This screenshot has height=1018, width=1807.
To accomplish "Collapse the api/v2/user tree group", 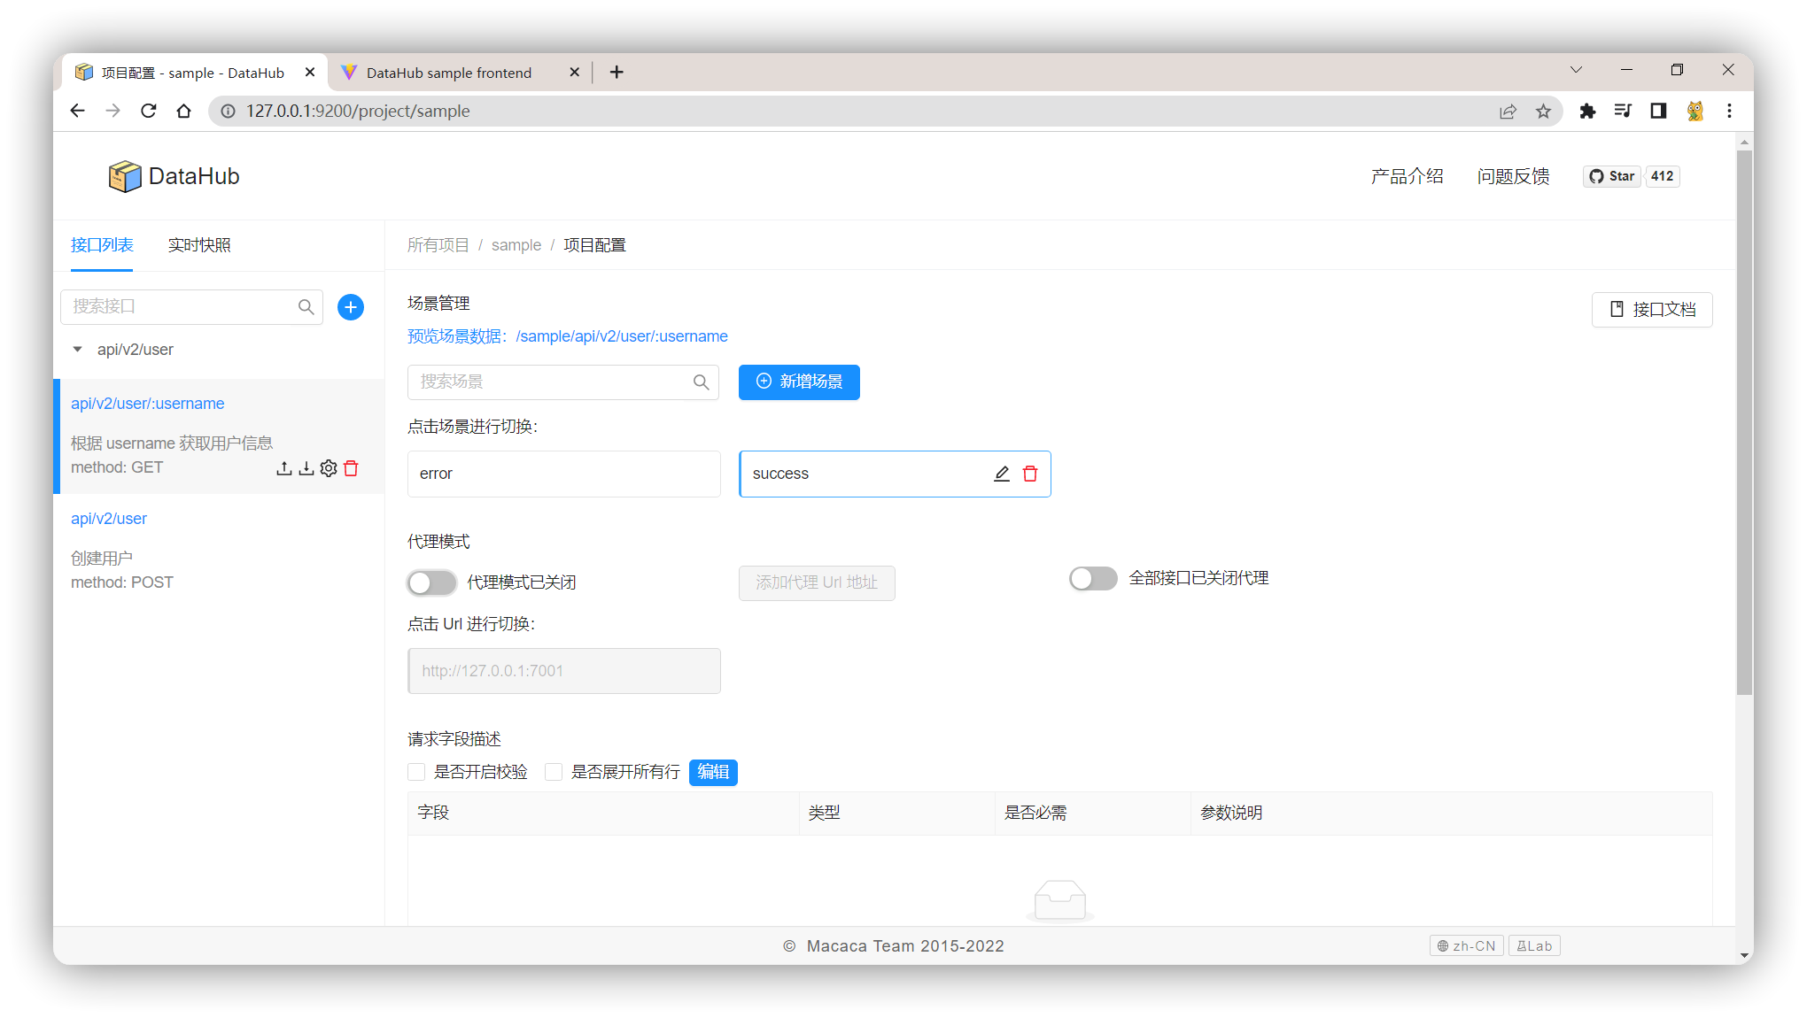I will pyautogui.click(x=78, y=350).
